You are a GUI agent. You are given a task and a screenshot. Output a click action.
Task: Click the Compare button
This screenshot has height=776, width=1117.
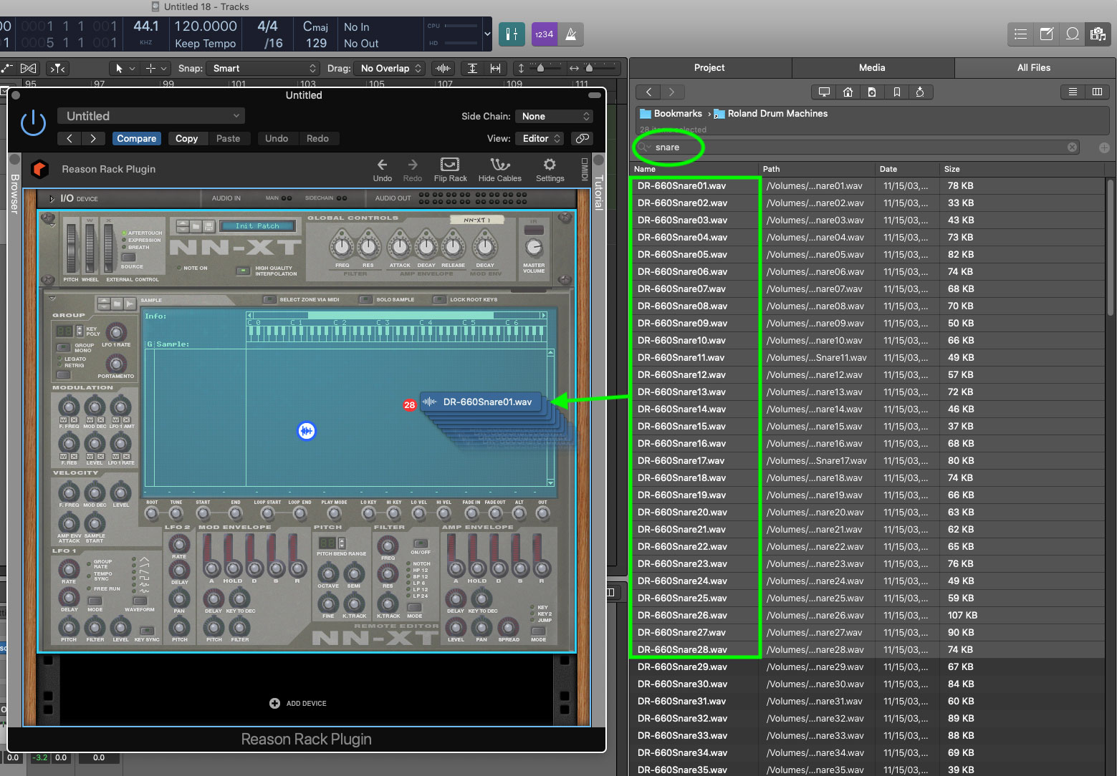pyautogui.click(x=136, y=138)
